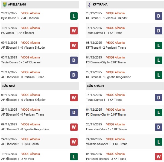Click the AF Elbasani 1 - 0 Egnatia Rrogozhine match
Viewport: 164px width, 162px height.
pos(25,129)
